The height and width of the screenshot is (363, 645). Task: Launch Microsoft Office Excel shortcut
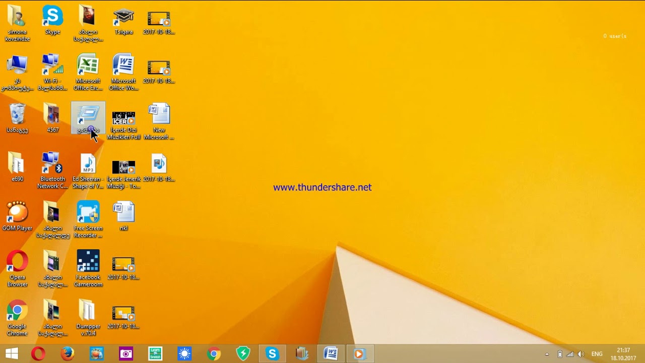88,73
